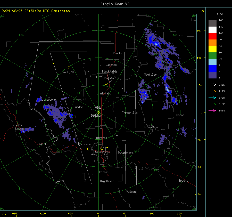The image size is (232, 217).
Task: Click the yellow arrow marker right of Calgary marker
Action: pos(107,148)
